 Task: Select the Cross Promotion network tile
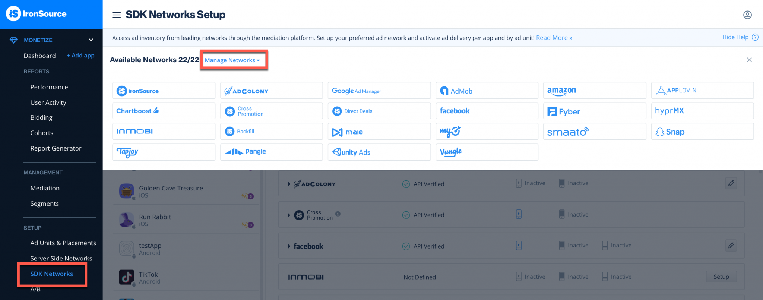pos(271,111)
